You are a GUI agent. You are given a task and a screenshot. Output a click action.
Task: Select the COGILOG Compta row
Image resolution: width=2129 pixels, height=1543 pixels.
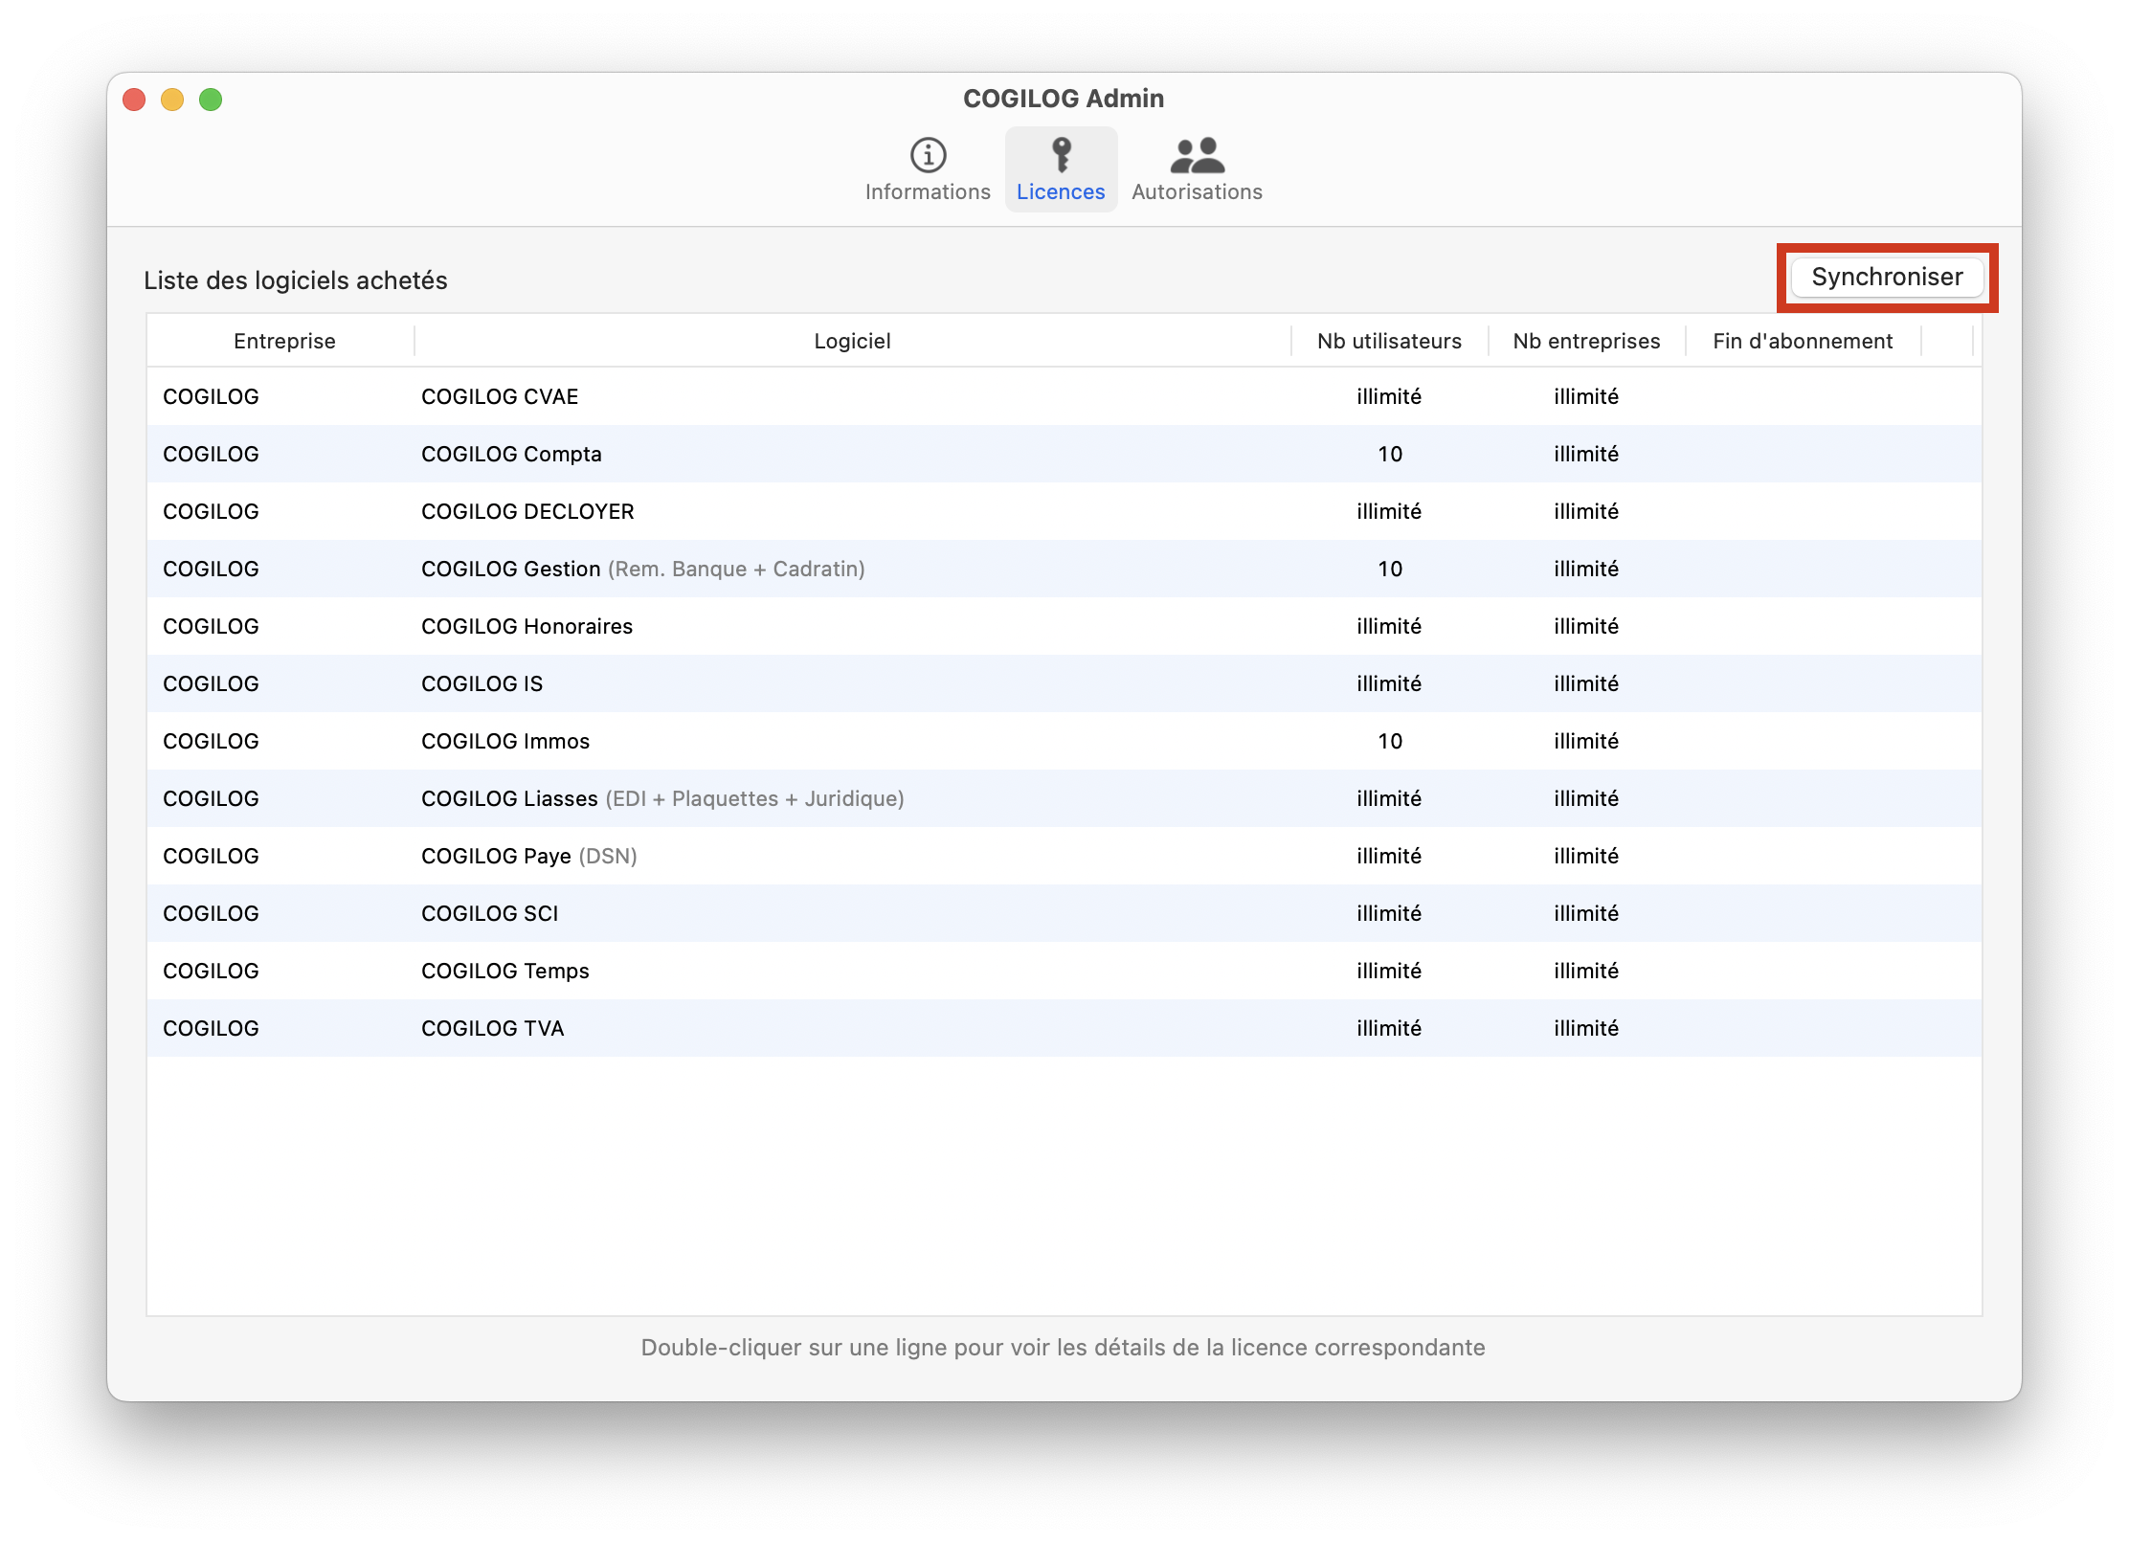tap(1064, 454)
